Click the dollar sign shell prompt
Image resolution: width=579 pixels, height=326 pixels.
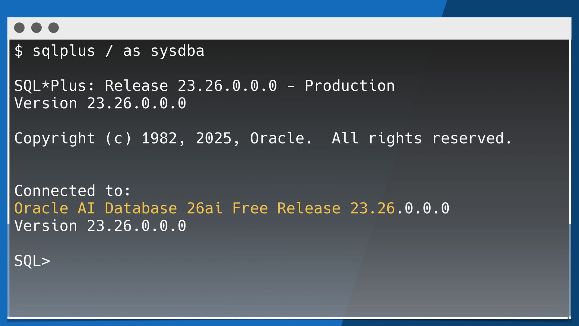[x=19, y=51]
